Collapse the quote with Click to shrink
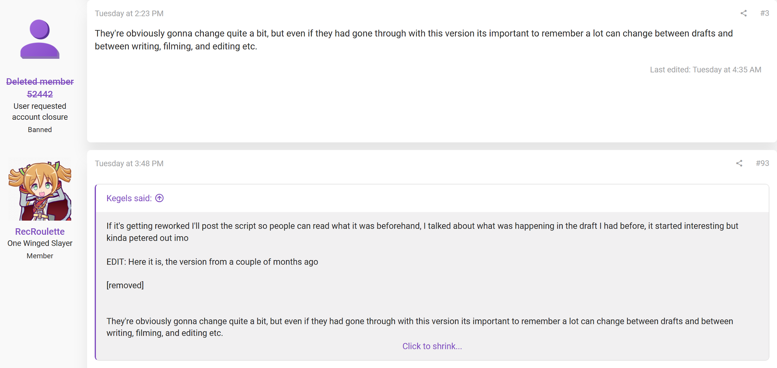The height and width of the screenshot is (368, 777). pos(432,346)
